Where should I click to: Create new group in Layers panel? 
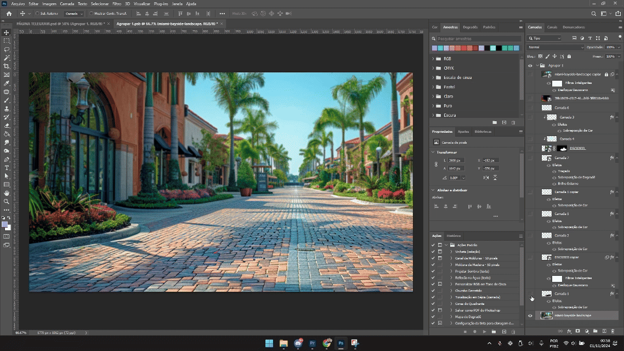pyautogui.click(x=595, y=331)
